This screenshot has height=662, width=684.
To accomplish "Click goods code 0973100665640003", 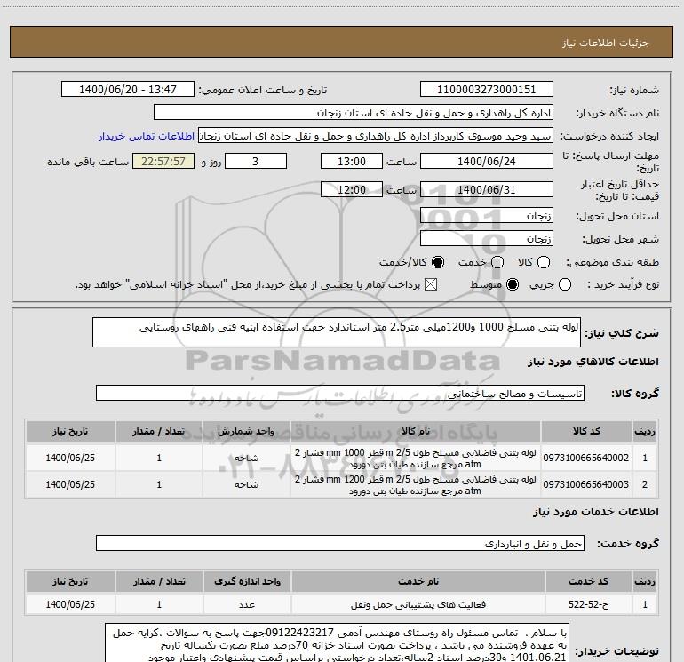I will point(586,484).
